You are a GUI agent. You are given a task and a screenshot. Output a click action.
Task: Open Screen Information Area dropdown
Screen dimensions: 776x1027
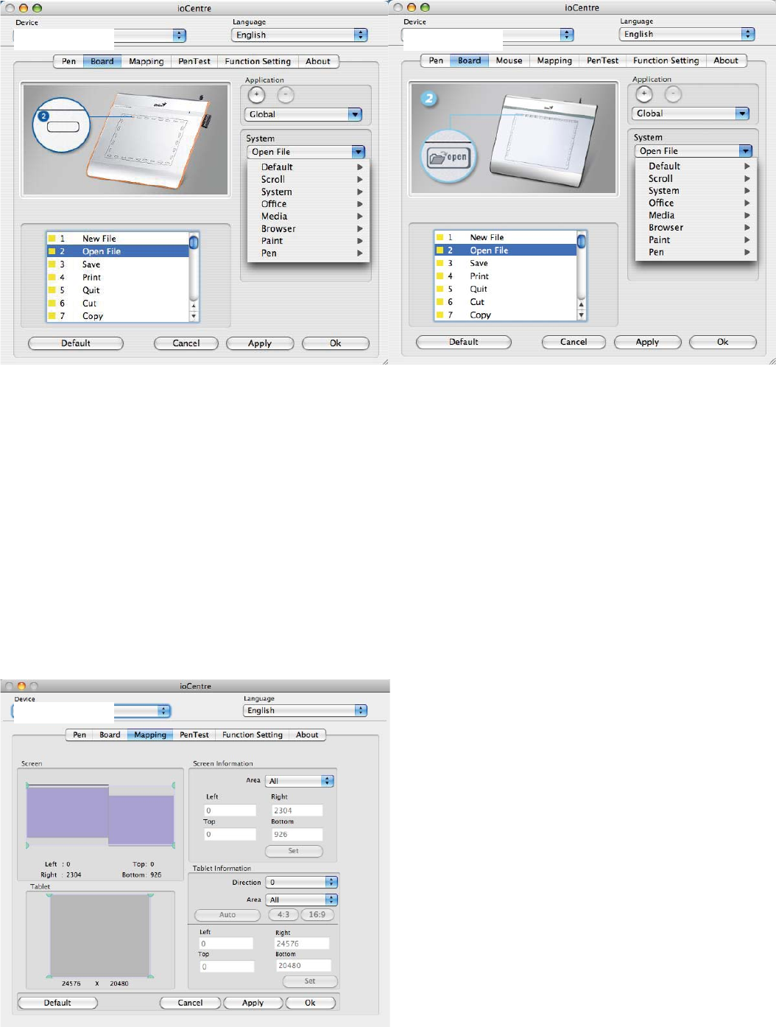point(300,781)
